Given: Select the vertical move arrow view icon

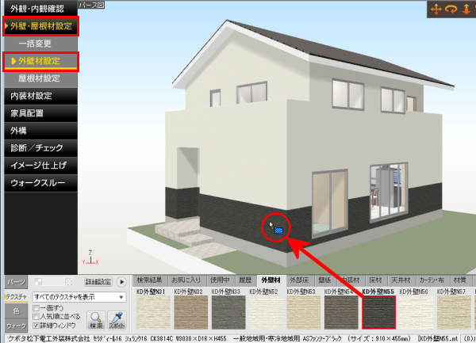Looking at the screenshot, I should [466, 9].
